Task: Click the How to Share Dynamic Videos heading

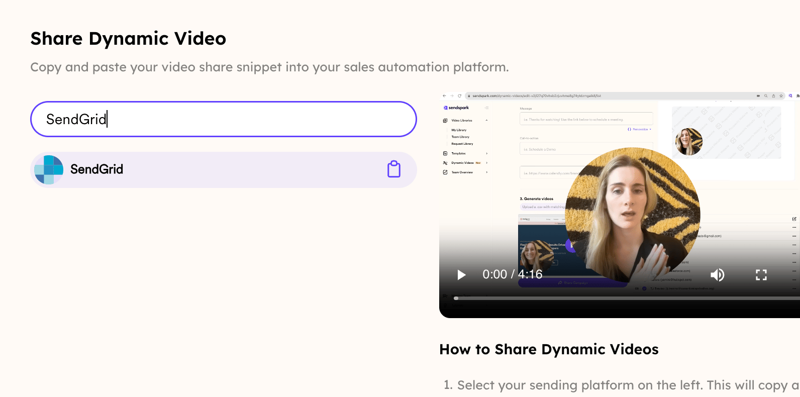Action: [x=549, y=349]
